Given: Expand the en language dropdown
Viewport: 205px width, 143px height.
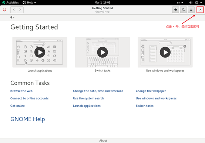Looking at the screenshot, I should click(x=180, y=3).
